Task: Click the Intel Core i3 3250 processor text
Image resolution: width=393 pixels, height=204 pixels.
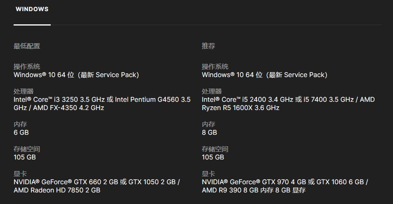Action: [x=102, y=103]
